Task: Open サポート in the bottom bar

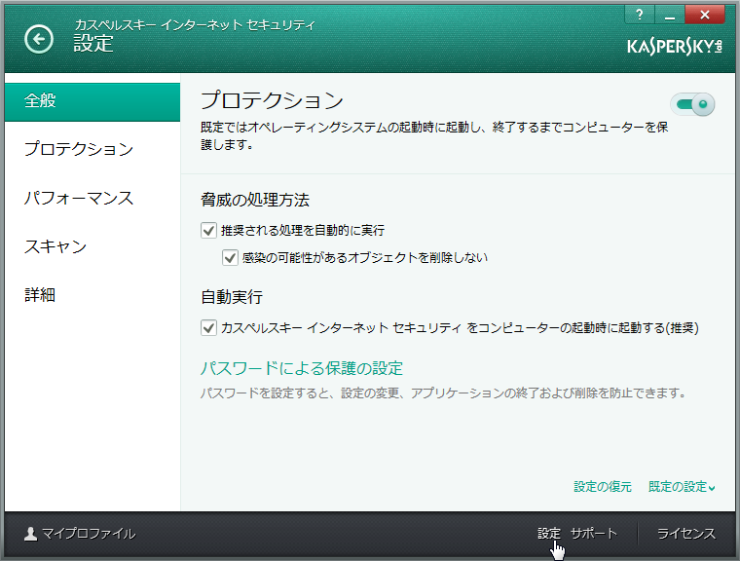Action: (x=594, y=534)
